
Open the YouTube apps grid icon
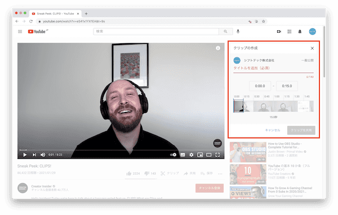pyautogui.click(x=290, y=32)
